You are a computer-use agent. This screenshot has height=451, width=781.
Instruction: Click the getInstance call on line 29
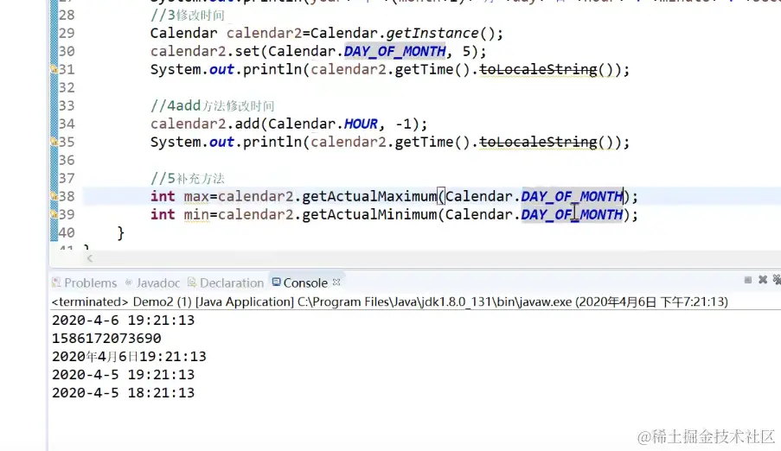click(432, 34)
